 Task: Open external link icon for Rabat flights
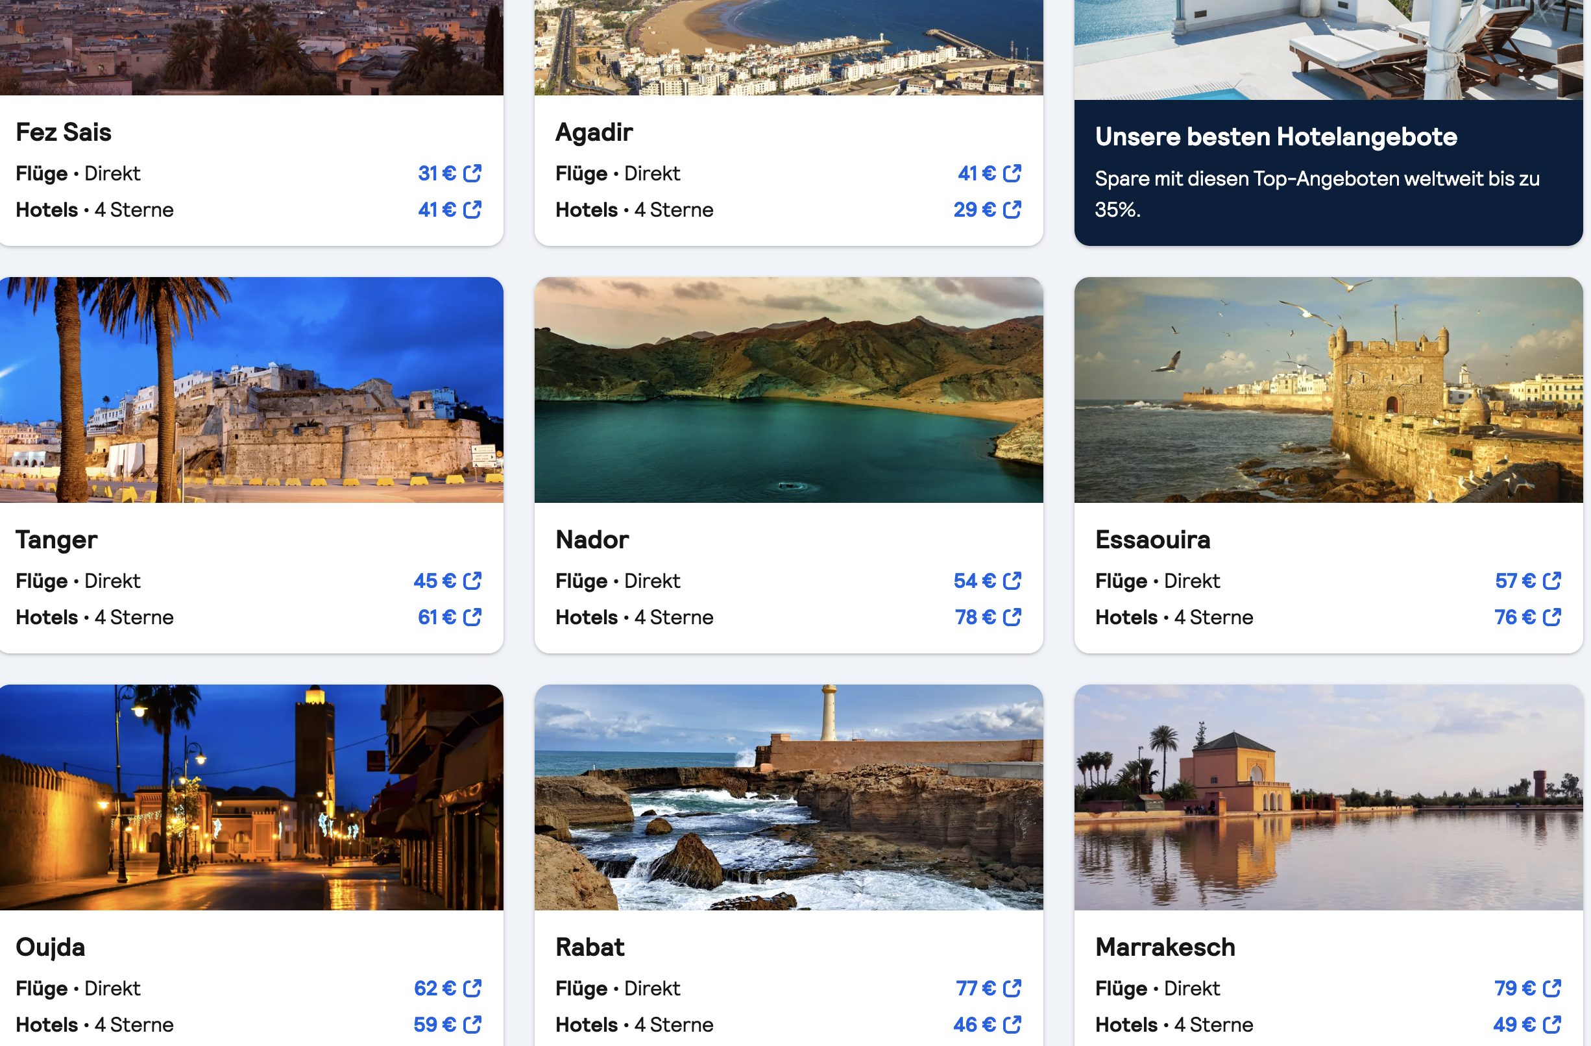1012,987
